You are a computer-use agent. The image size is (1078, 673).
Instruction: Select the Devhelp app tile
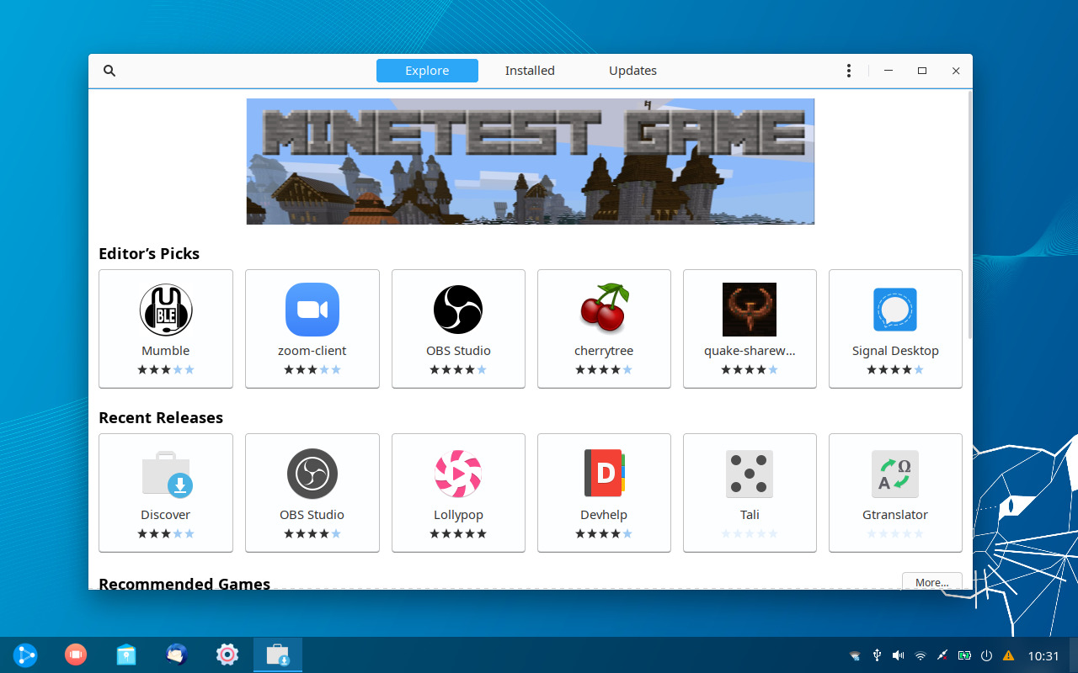(604, 492)
